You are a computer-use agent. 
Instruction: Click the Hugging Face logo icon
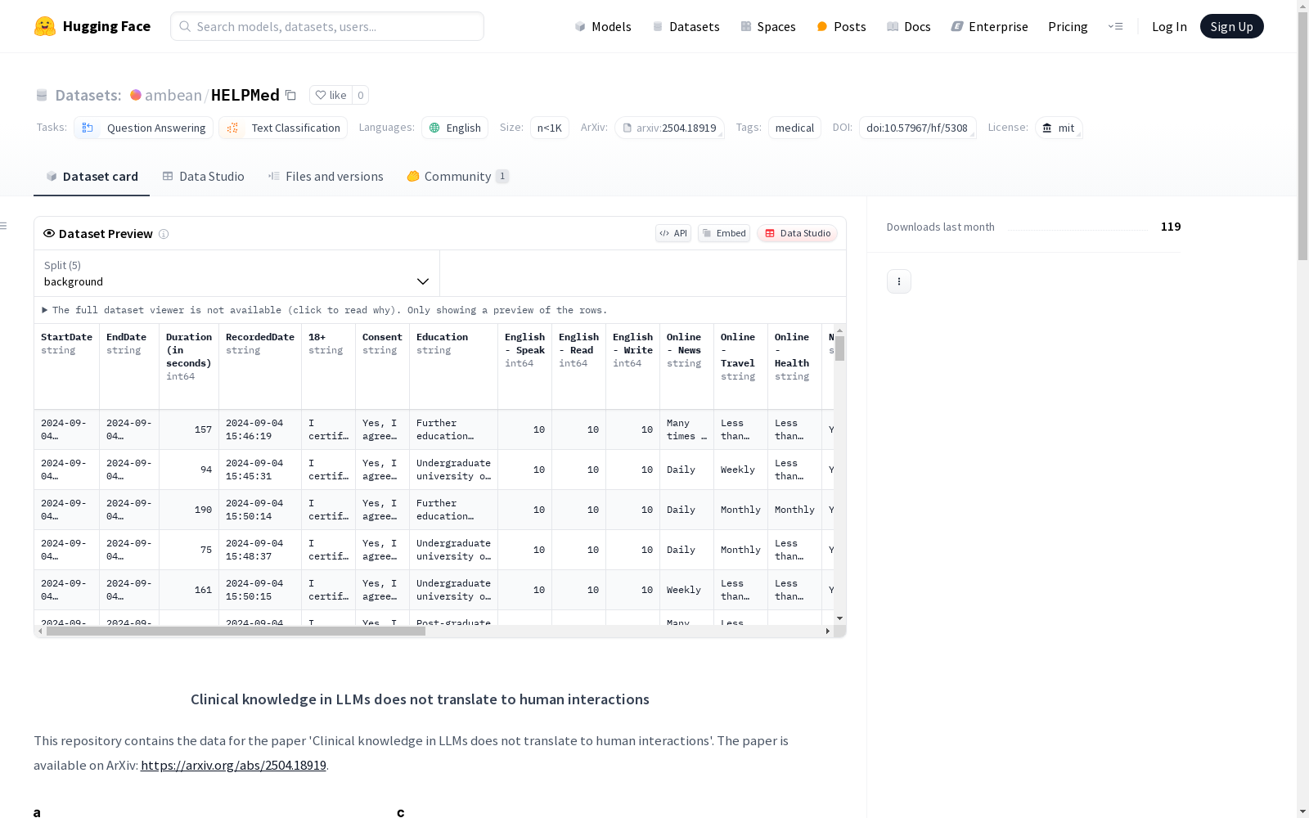pos(45,26)
